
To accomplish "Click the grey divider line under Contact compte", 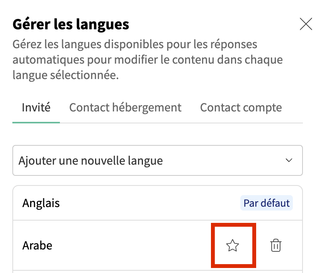I will point(241,123).
